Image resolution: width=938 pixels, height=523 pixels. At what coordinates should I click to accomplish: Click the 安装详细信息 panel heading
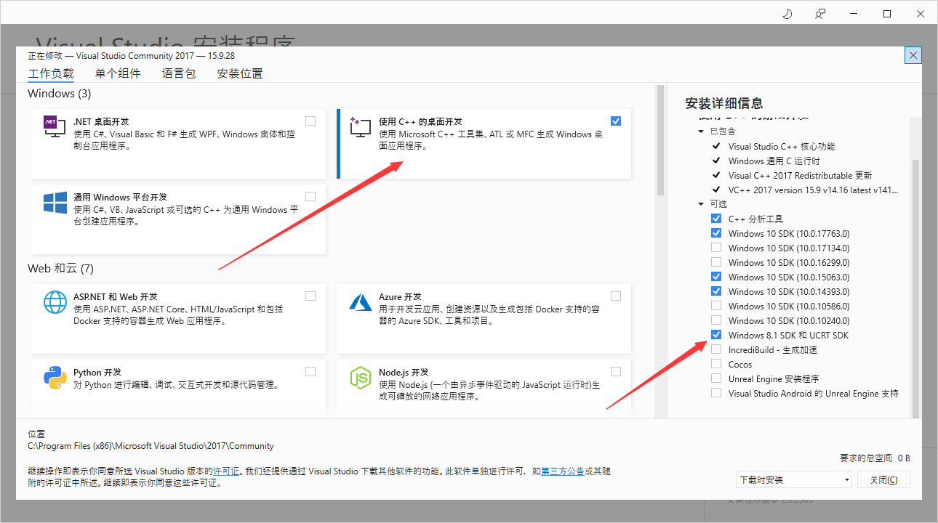724,103
